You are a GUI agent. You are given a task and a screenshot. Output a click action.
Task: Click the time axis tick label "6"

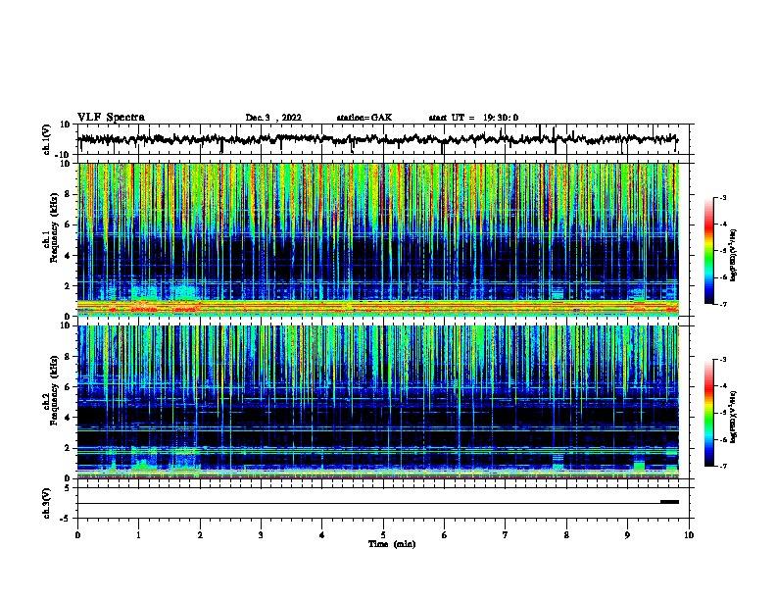click(x=445, y=535)
